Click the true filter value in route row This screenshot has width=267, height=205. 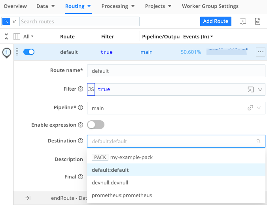click(x=106, y=52)
